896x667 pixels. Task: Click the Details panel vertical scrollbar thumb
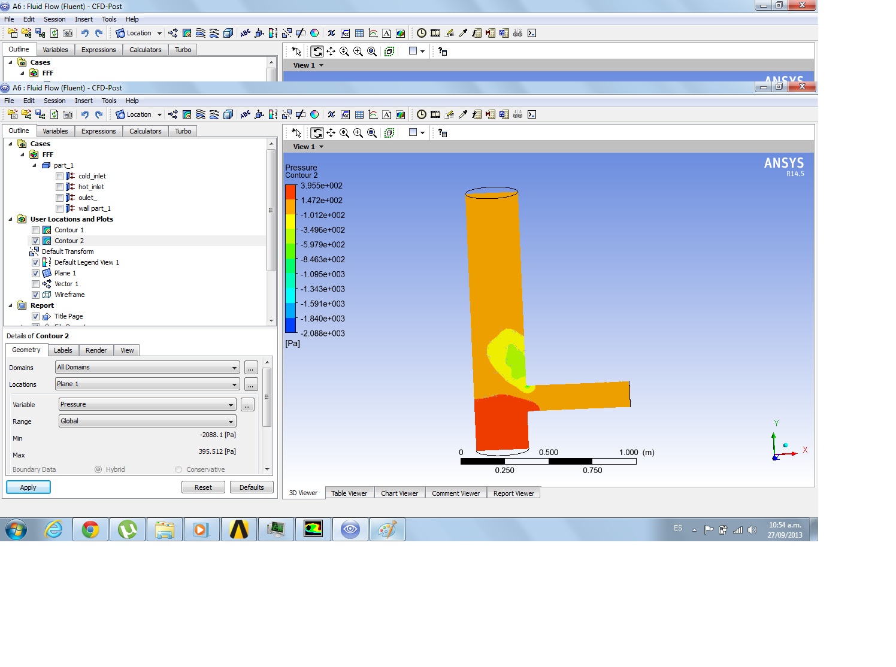[x=267, y=396]
